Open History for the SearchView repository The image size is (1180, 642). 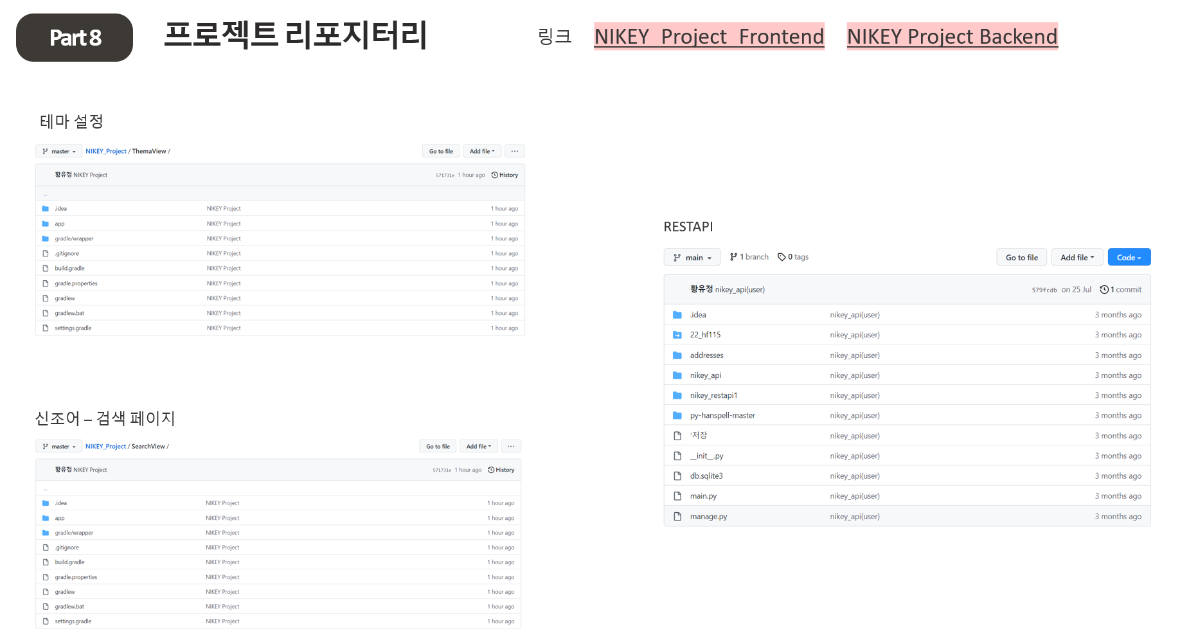[x=501, y=469]
